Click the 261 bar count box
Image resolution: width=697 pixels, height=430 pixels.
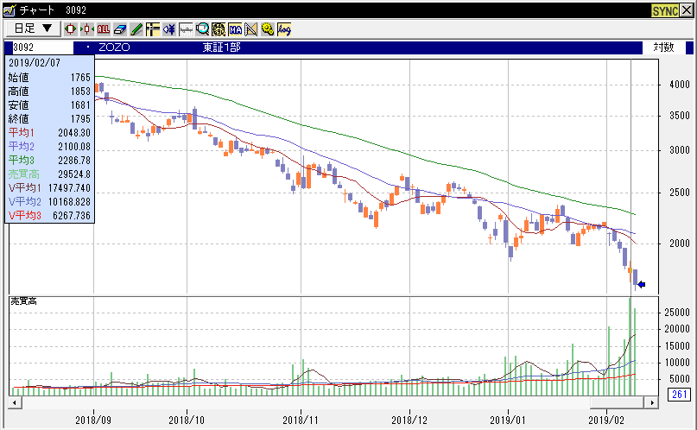[x=678, y=395]
